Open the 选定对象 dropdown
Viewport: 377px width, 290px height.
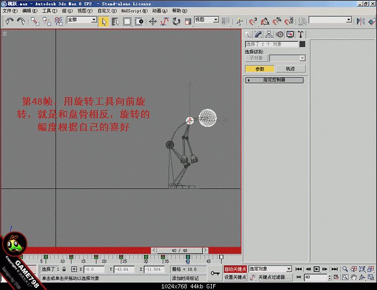click(270, 269)
